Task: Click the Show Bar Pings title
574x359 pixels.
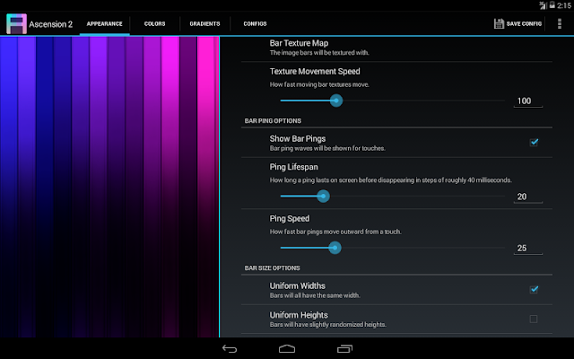Action: tap(298, 138)
